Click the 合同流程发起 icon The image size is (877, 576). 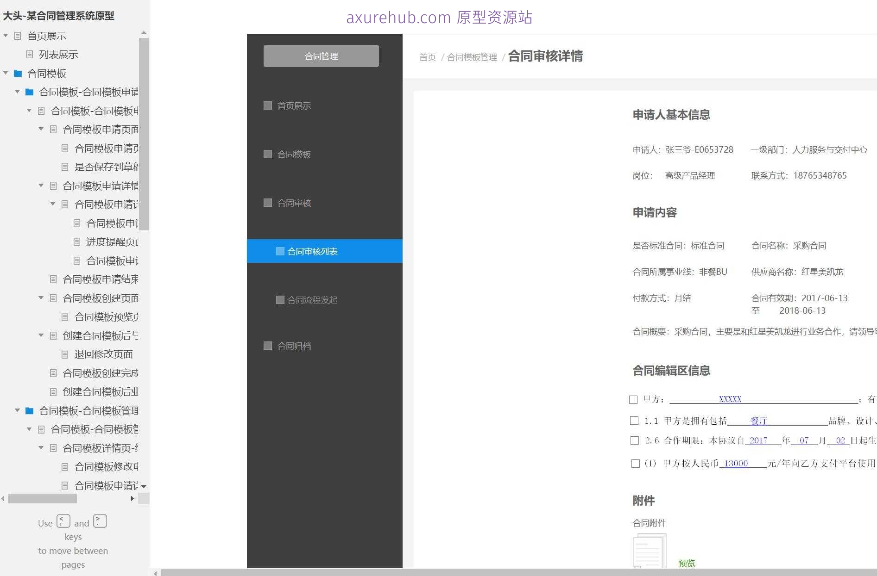coord(280,300)
